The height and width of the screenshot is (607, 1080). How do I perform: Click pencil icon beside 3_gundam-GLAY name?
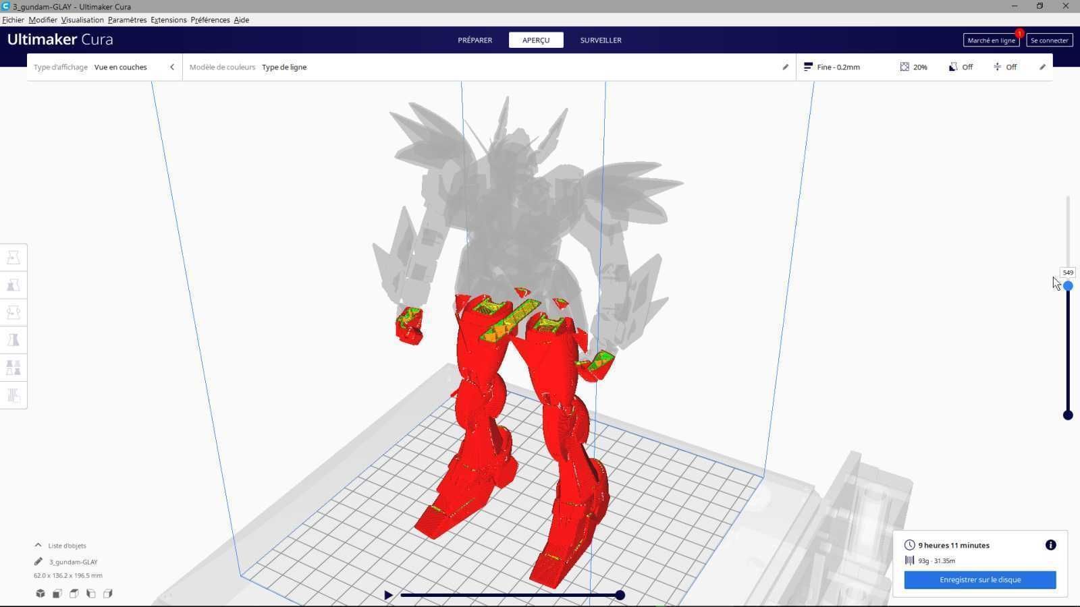pos(38,561)
